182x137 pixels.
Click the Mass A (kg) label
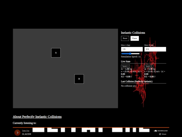pyautogui.click(x=125, y=45)
